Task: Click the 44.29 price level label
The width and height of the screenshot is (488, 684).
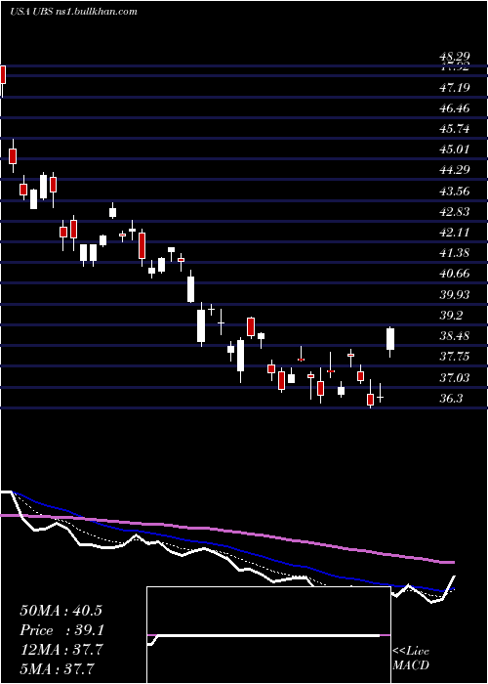Action: [455, 170]
